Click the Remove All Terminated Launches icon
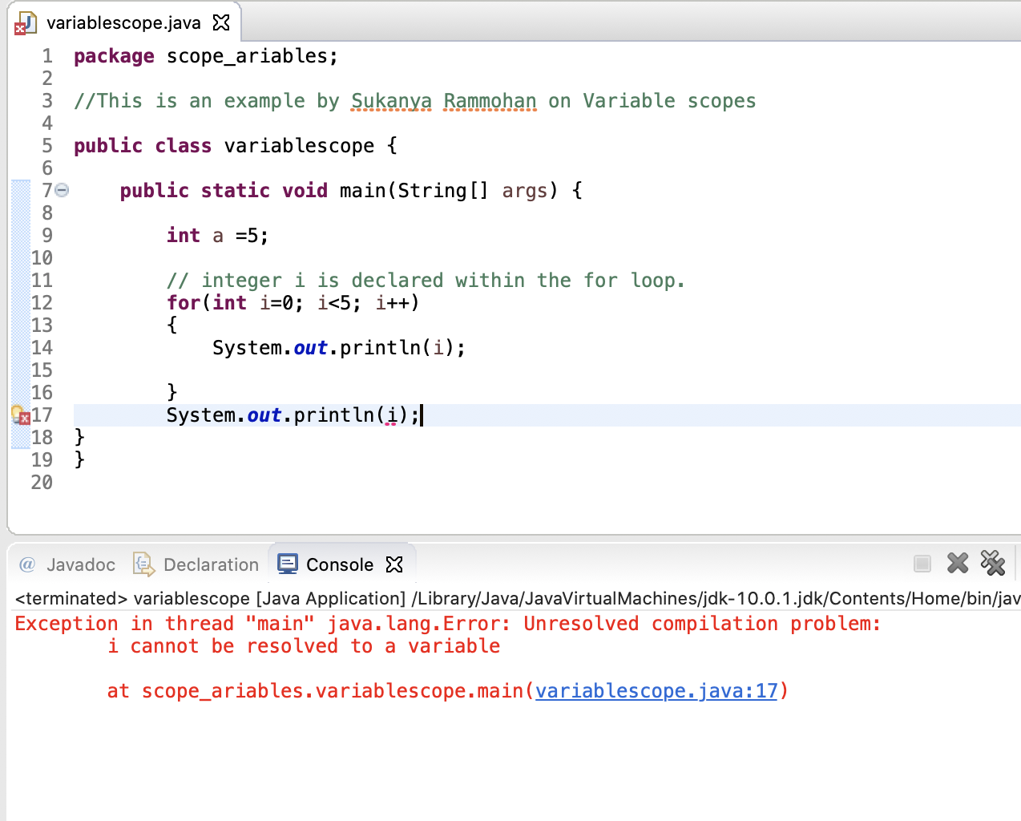Screen dimensions: 1021x821 (993, 563)
